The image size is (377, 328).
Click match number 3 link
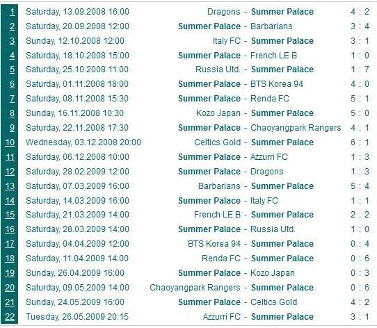[x=12, y=41]
